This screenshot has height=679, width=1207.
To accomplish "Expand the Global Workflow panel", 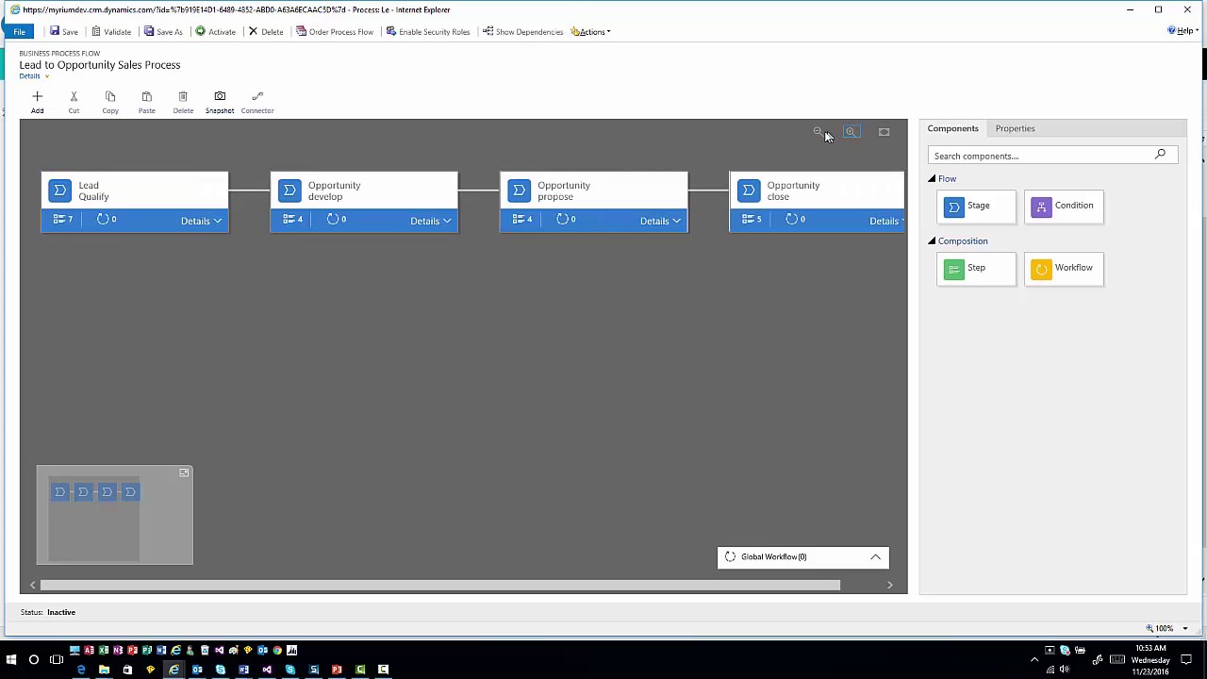I will (x=875, y=557).
